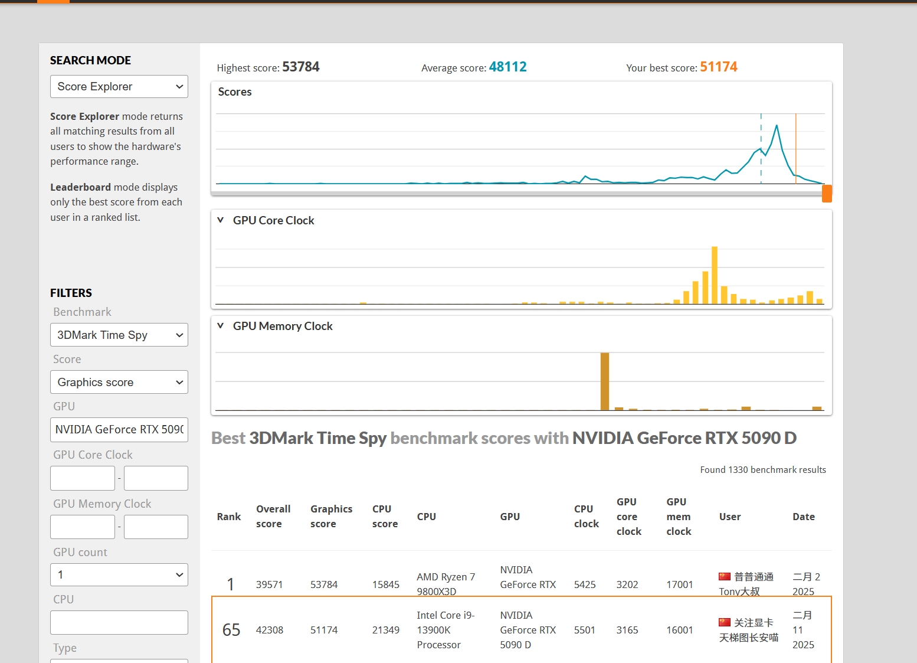Click the average score value 48112
The image size is (917, 663).
coord(508,67)
